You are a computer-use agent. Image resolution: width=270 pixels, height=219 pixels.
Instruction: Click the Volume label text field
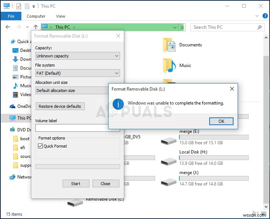[x=72, y=128]
